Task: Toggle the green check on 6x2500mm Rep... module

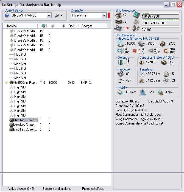Action: 7,83
